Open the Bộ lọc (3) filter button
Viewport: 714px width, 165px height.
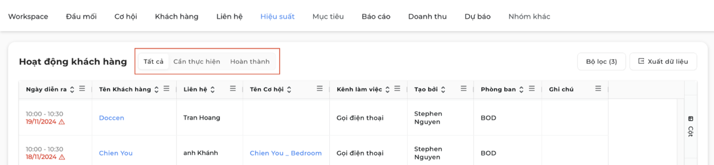[x=601, y=61]
